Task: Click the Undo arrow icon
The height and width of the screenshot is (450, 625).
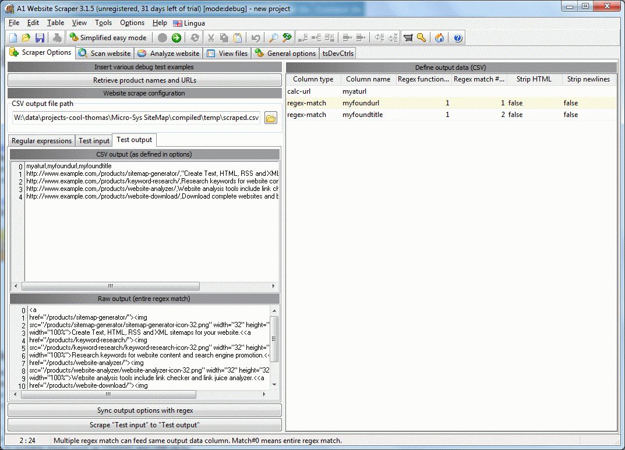Action: [256, 38]
